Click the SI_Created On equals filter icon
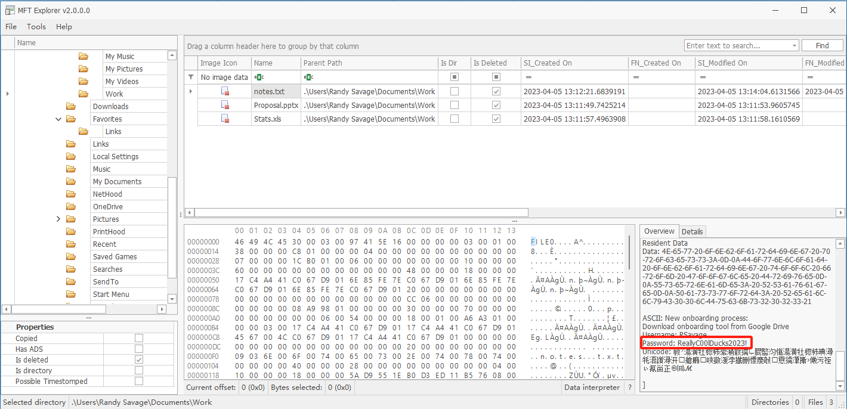Image resolution: width=847 pixels, height=409 pixels. 528,77
